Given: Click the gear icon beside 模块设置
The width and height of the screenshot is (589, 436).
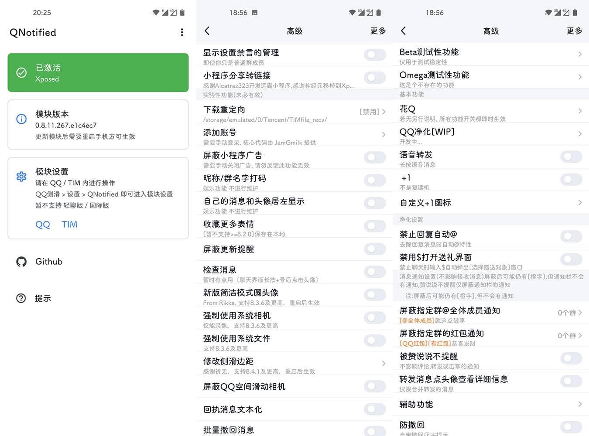Looking at the screenshot, I should pos(21,176).
